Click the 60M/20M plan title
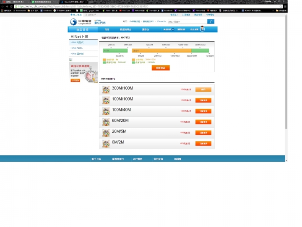 coord(120,121)
